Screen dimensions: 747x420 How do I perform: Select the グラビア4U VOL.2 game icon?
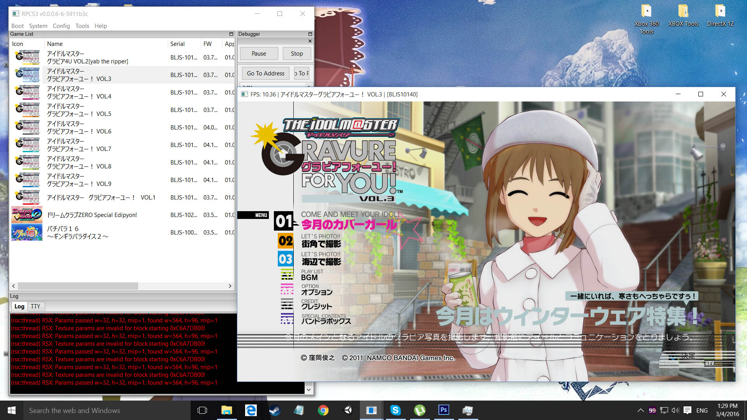[x=27, y=57]
